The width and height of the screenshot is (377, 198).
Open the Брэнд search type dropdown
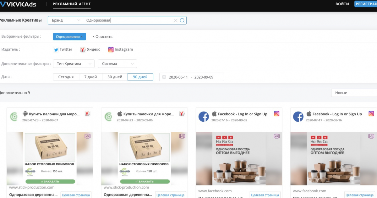click(66, 20)
